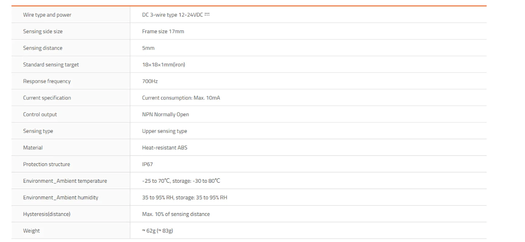The height and width of the screenshot is (242, 525).
Task: Click the "-25 to 70℃" temperature value
Action: [x=156, y=181]
